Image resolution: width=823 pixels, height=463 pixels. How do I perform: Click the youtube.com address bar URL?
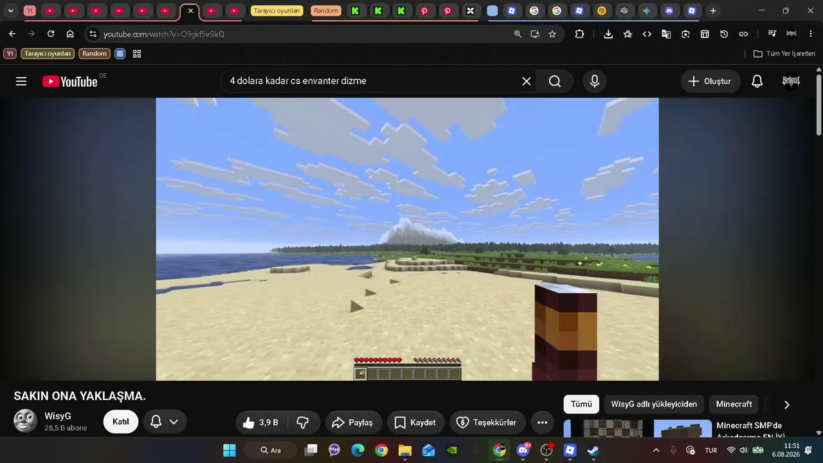click(x=164, y=34)
